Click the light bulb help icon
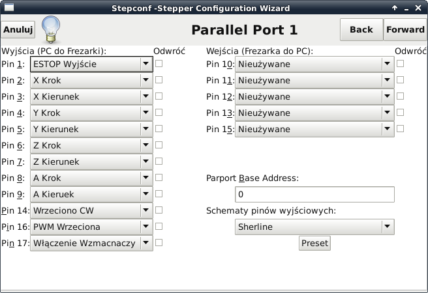 51,29
